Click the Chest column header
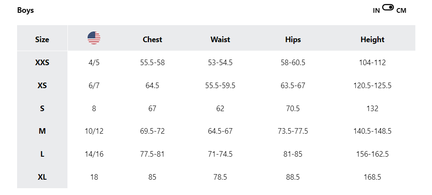The height and width of the screenshot is (195, 432). click(x=152, y=40)
